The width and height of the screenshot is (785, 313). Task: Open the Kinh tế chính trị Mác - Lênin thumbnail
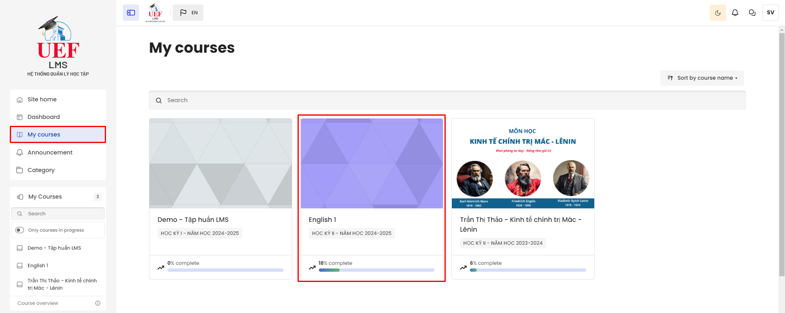523,163
